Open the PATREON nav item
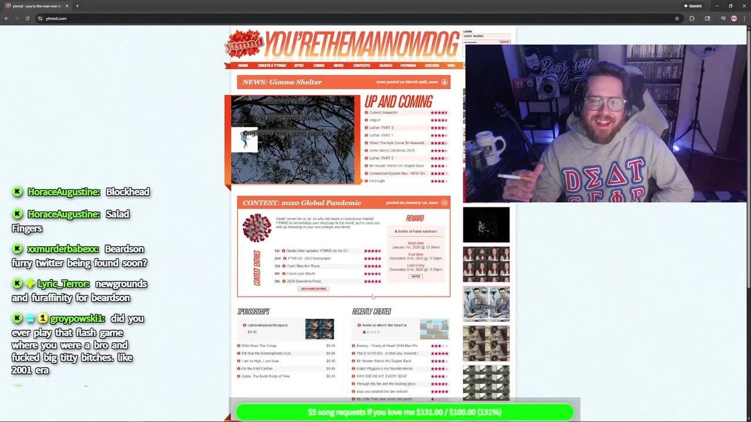Screen dimensions: 751x422 tap(408, 66)
